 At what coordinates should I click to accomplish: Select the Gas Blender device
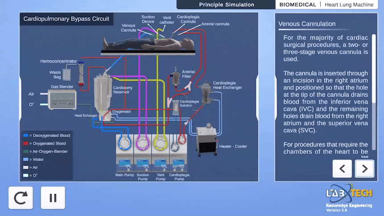coord(62,100)
